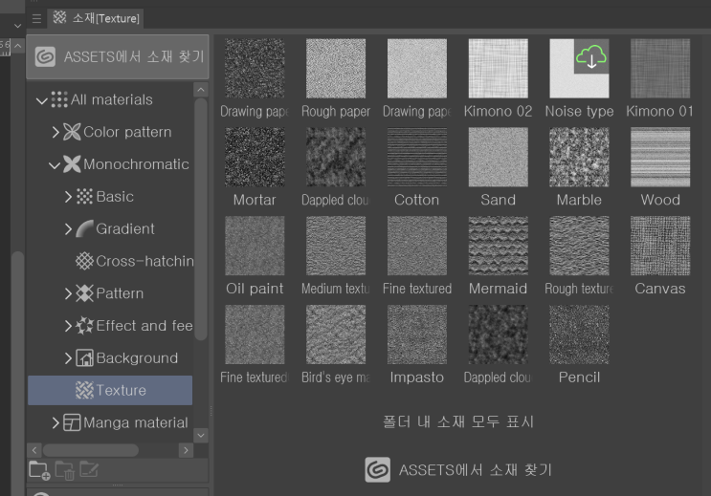Collapse the Monochromatic folder arrow
Image resolution: width=711 pixels, height=496 pixels.
pos(55,164)
